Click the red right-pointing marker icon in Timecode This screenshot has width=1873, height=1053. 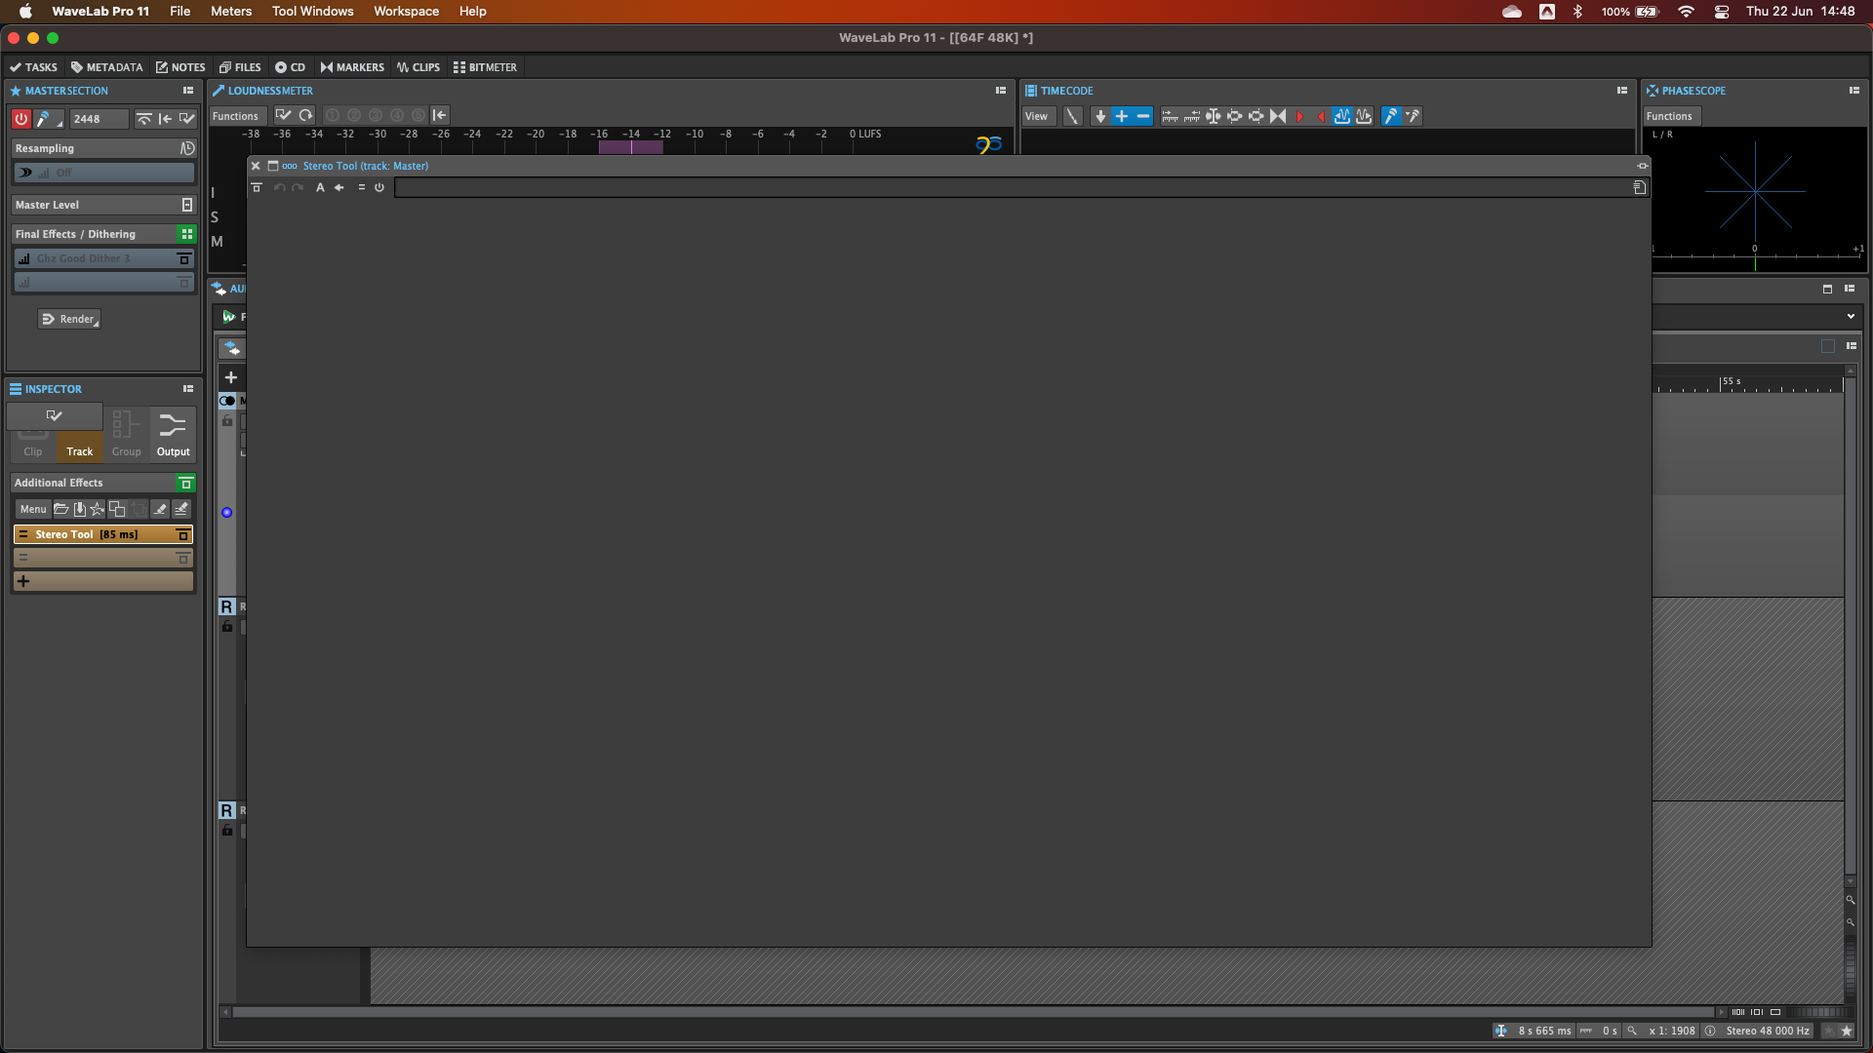(1299, 116)
